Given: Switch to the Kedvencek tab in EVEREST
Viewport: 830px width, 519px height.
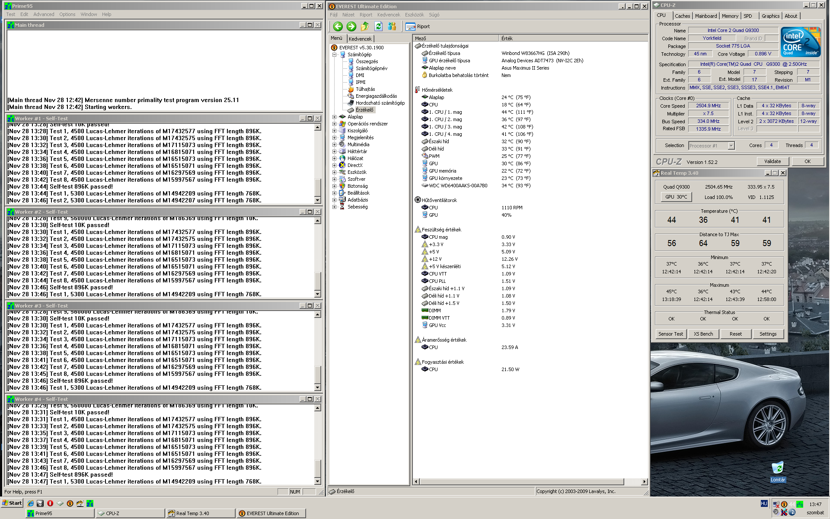Looking at the screenshot, I should (x=360, y=38).
